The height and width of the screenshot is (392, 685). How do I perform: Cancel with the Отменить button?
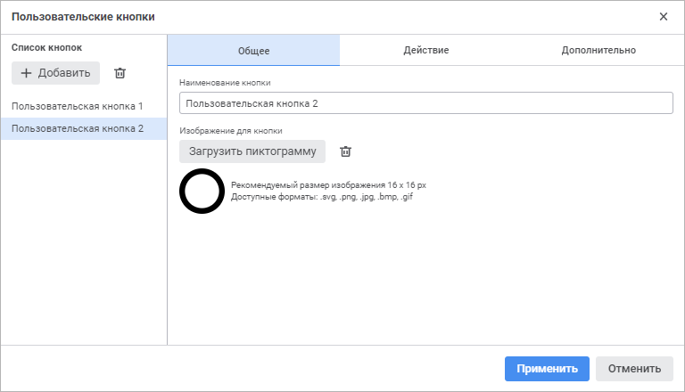tap(634, 369)
